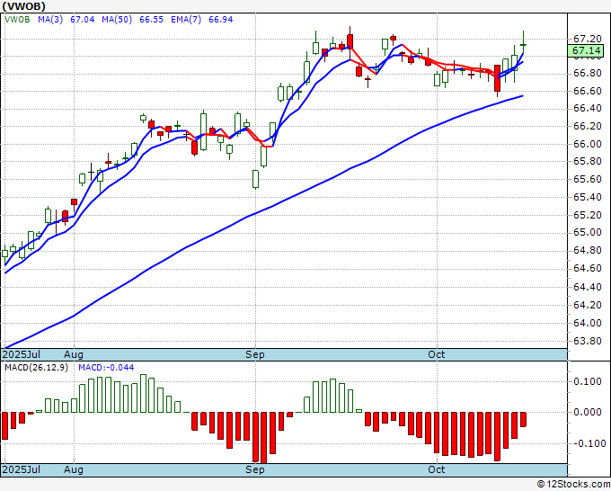
Task: Click the tallest red MACD histogram bar
Action: point(264,437)
